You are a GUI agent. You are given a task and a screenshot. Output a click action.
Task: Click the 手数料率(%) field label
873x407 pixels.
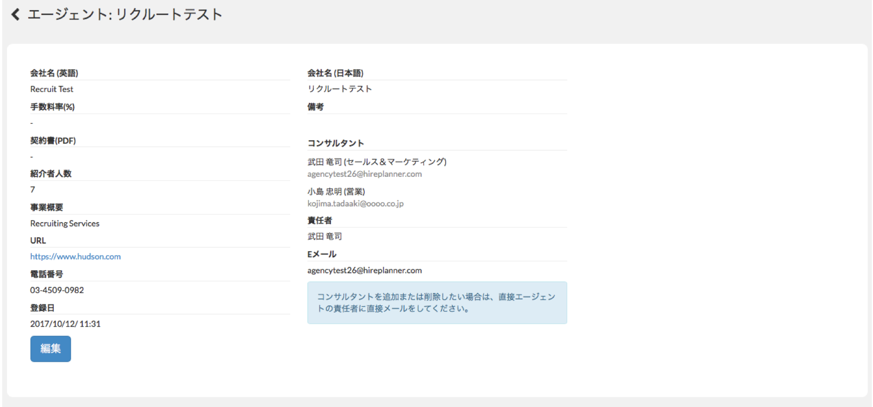[52, 107]
